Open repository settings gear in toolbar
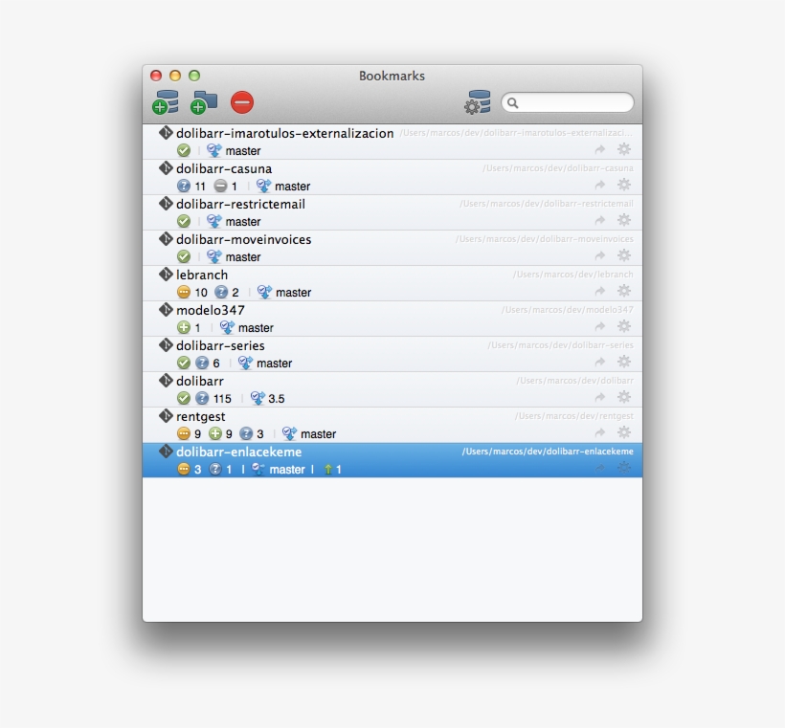Image resolution: width=785 pixels, height=728 pixels. point(477,102)
